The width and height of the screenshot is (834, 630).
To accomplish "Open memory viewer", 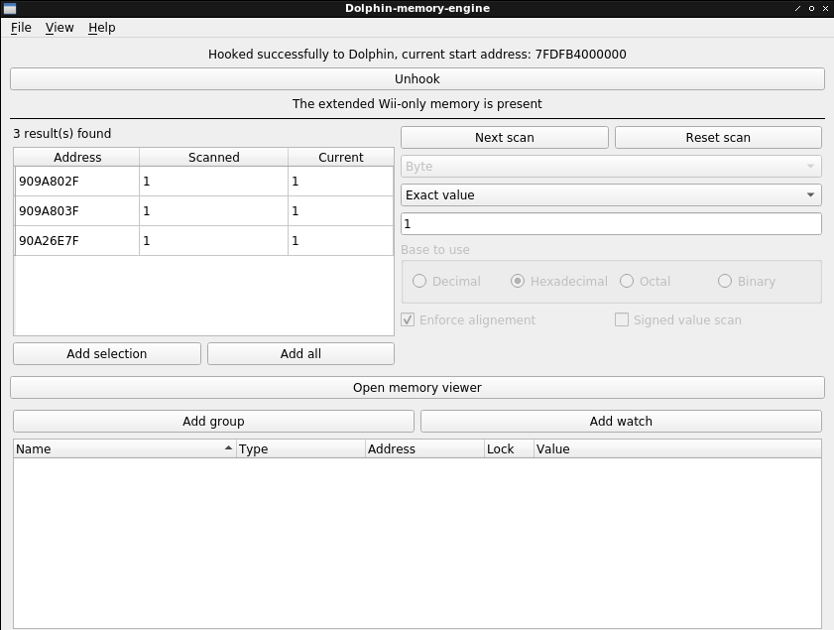I will click(x=417, y=388).
